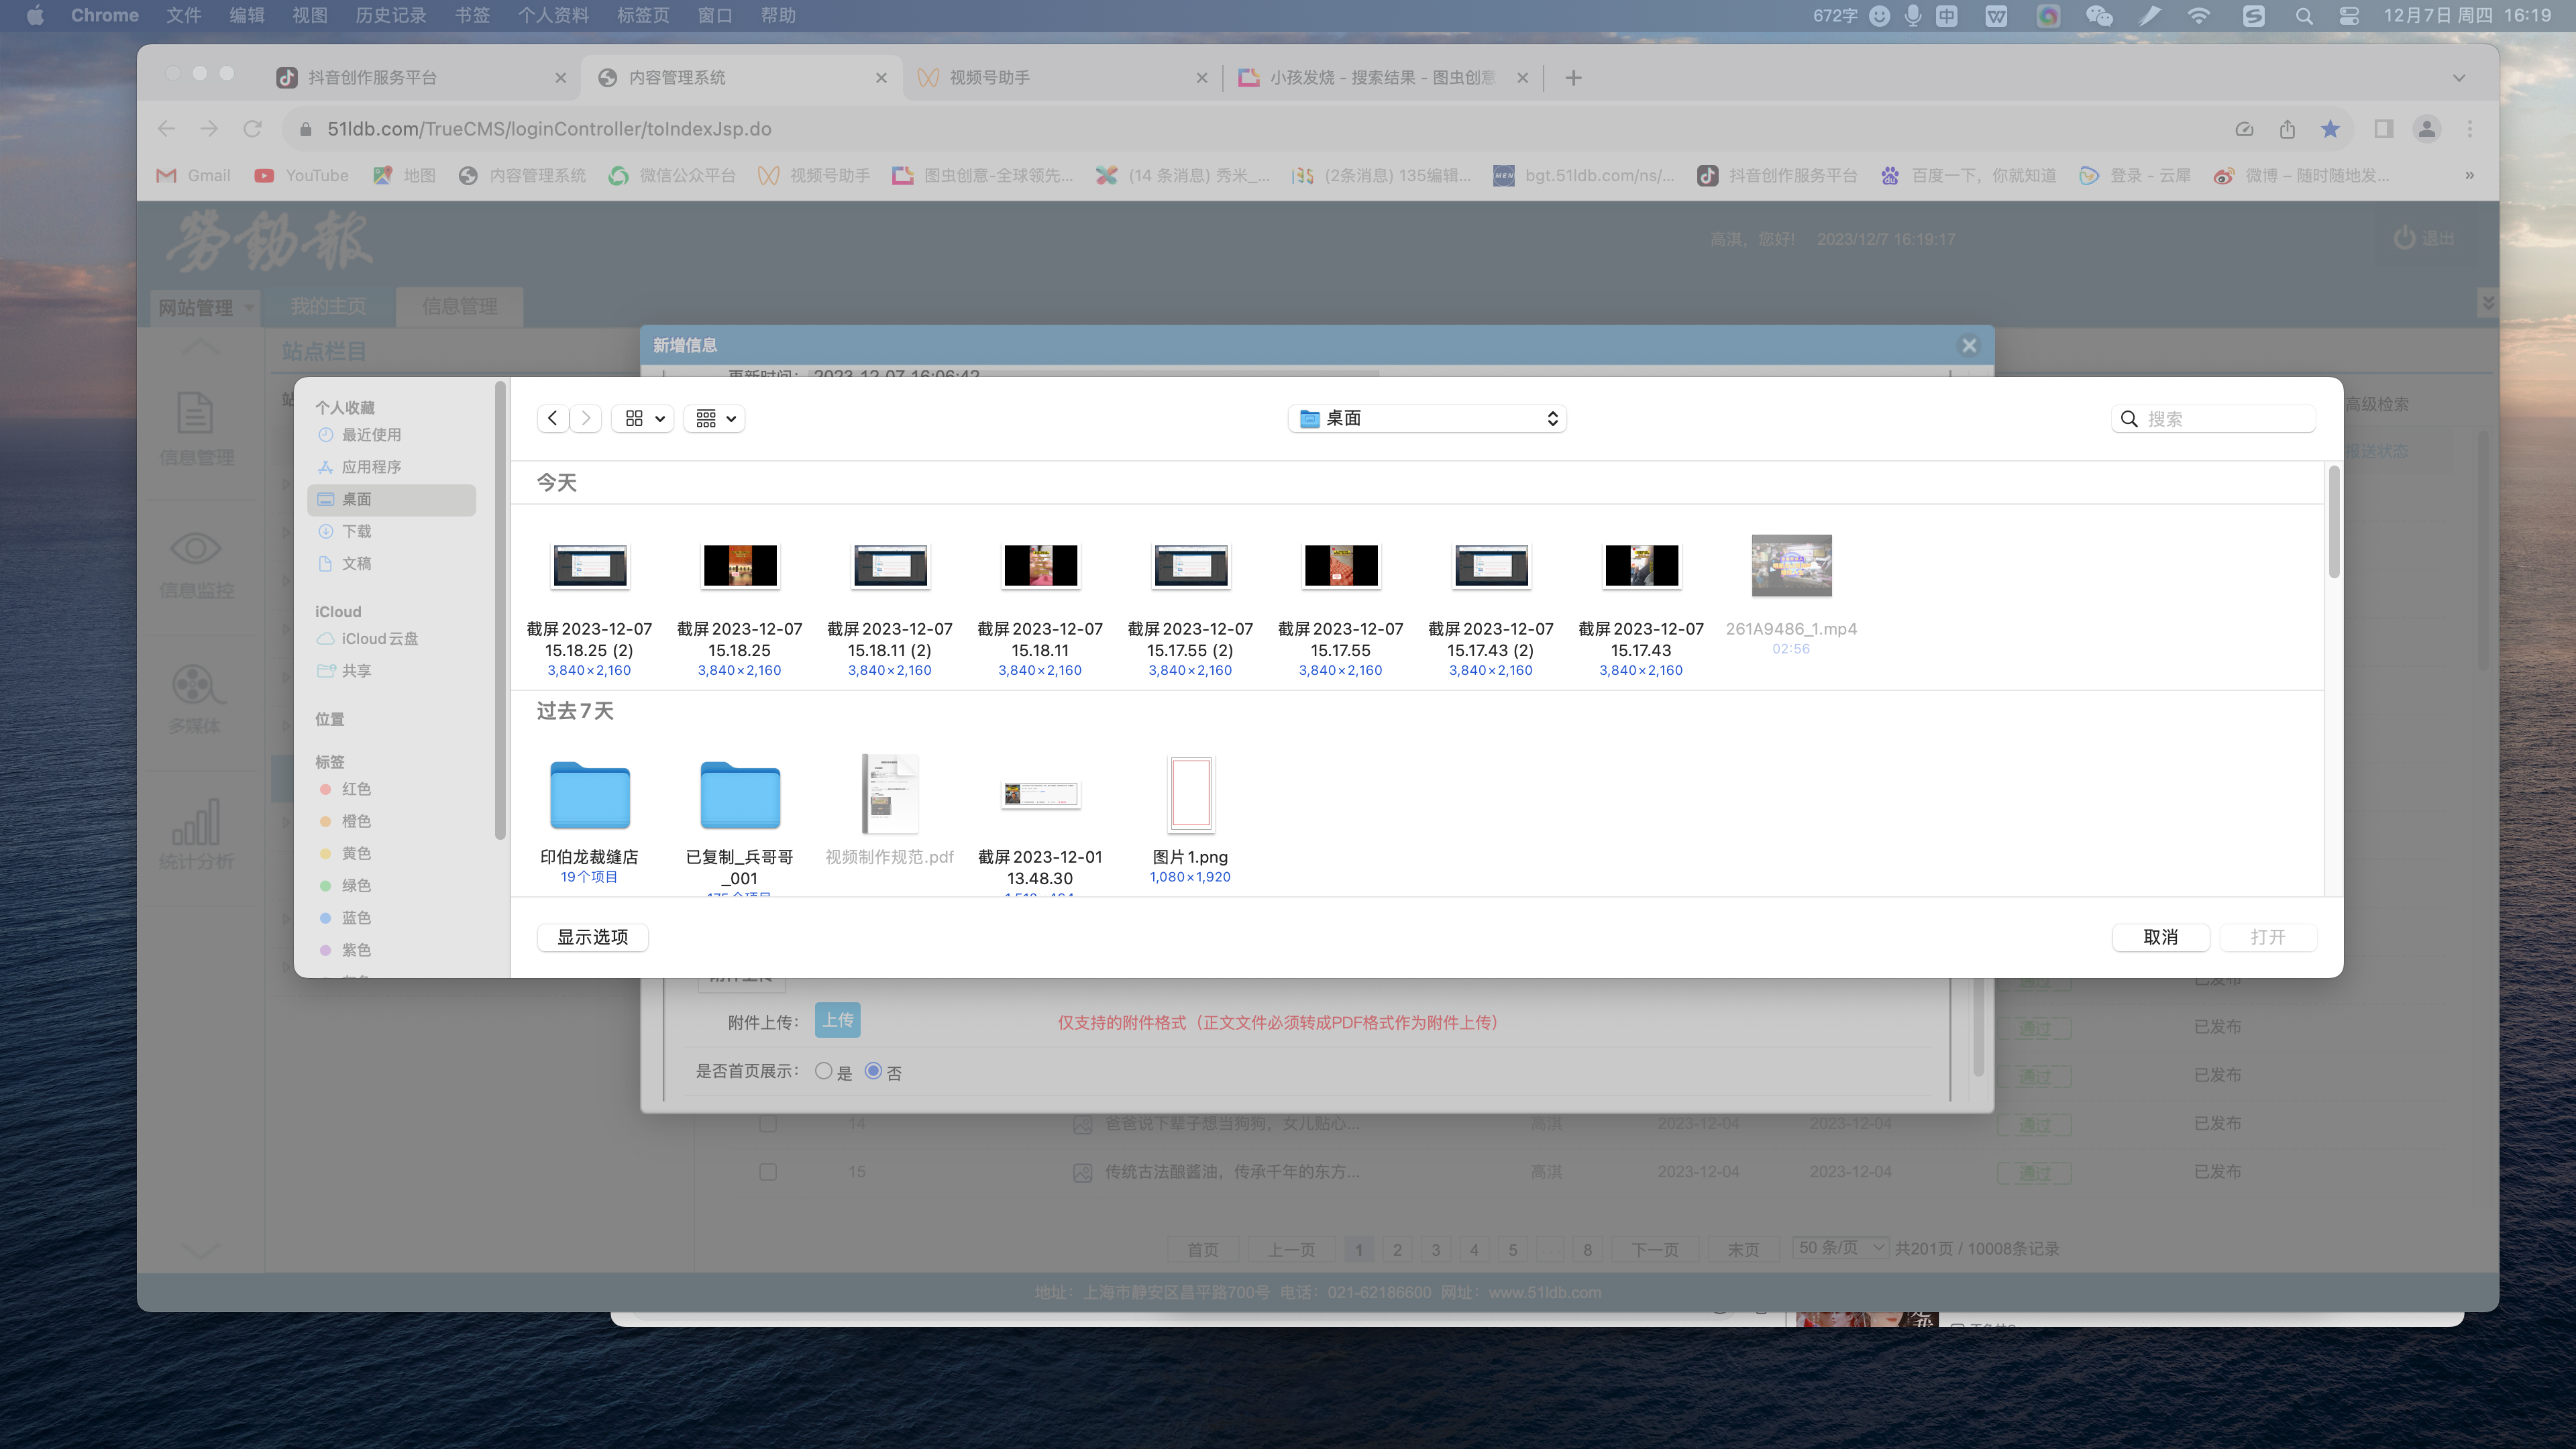Switch to 抖音创作服务平台 tab
Viewport: 2576px width, 1449px height.
420,78
